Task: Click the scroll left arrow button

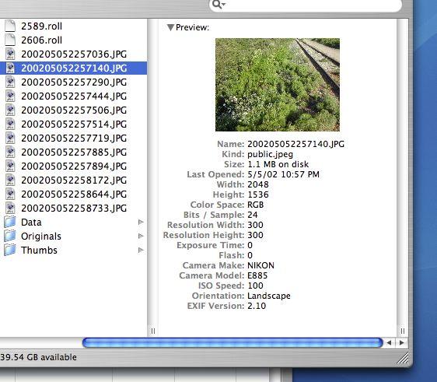Action: (x=389, y=342)
